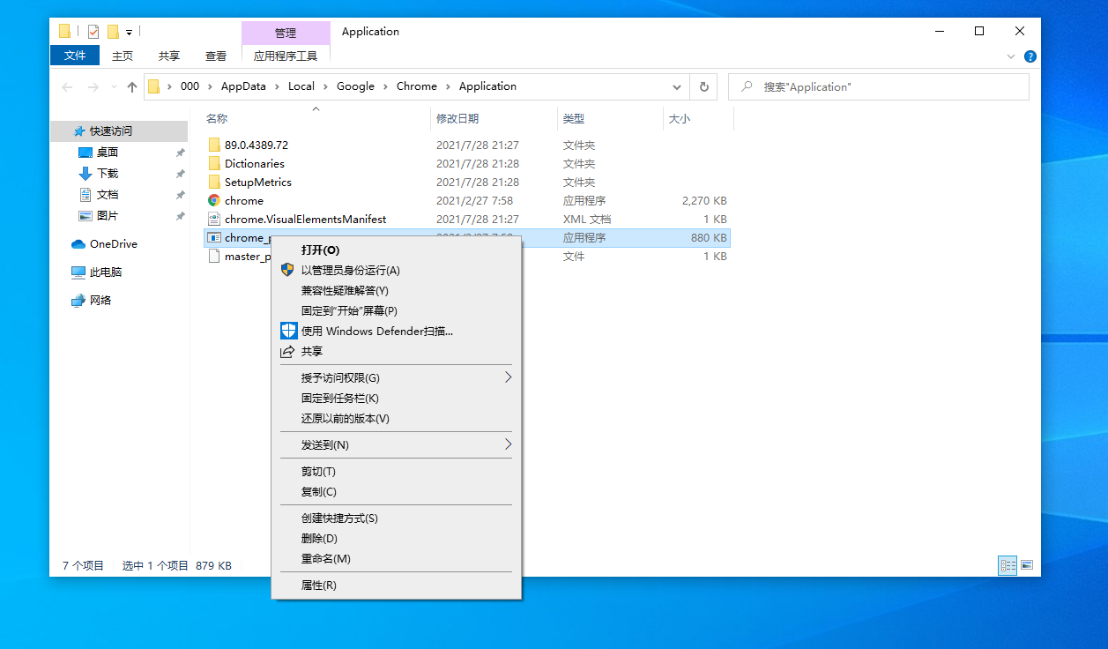Viewport: 1108px width, 649px height.
Task: Click the new folder quick access icon
Action: (x=113, y=32)
